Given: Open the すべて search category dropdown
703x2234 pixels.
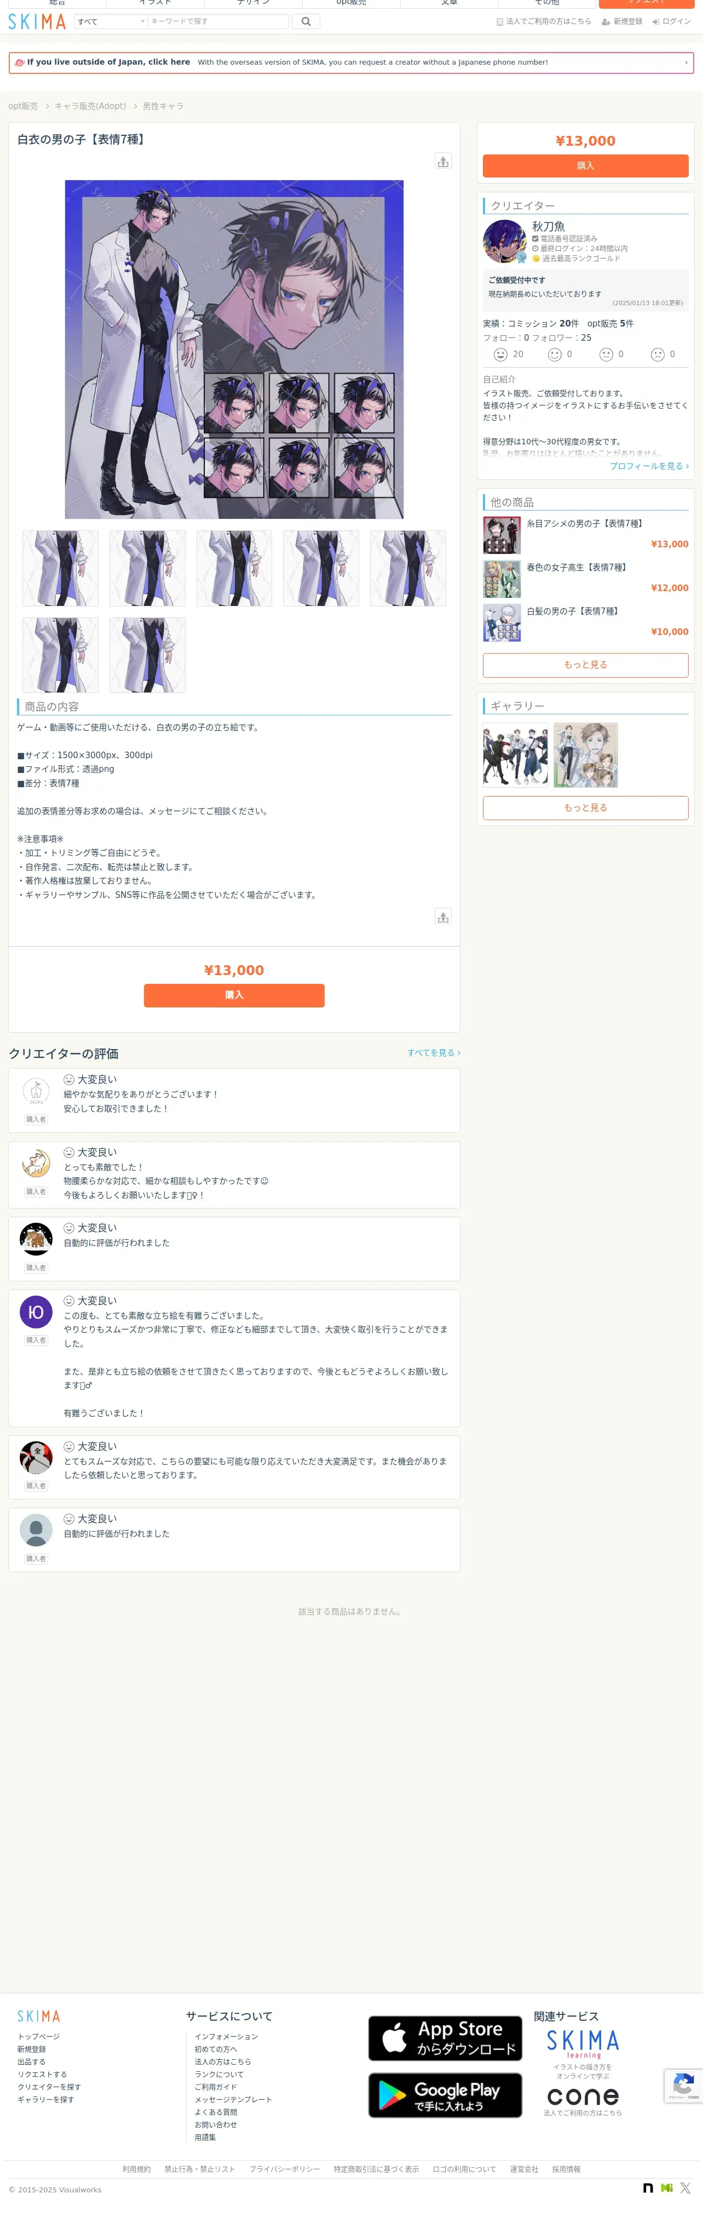Looking at the screenshot, I should [x=110, y=22].
